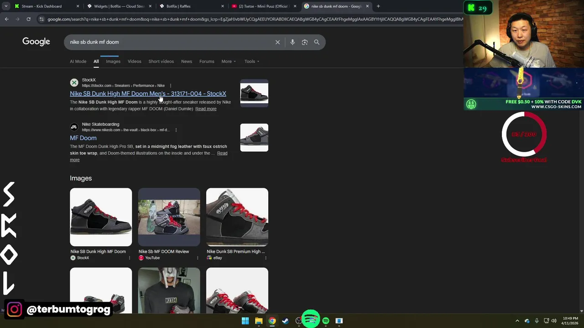Open the Windows Start menu

(245, 321)
